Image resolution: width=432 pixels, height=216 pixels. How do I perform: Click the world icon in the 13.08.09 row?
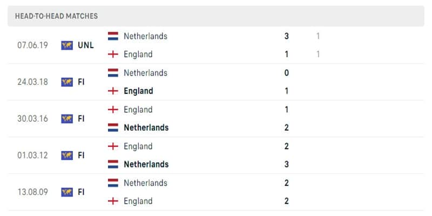[67, 192]
